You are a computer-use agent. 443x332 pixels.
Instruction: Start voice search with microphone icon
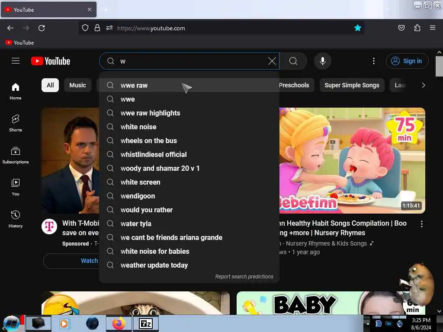[323, 61]
